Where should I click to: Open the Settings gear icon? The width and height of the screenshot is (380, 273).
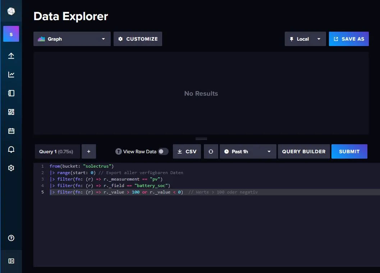click(x=11, y=168)
